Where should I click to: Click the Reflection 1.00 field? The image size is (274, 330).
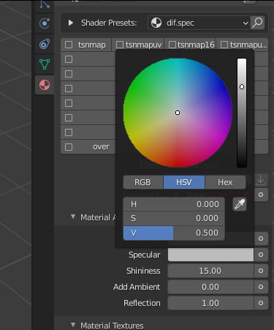pyautogui.click(x=210, y=303)
